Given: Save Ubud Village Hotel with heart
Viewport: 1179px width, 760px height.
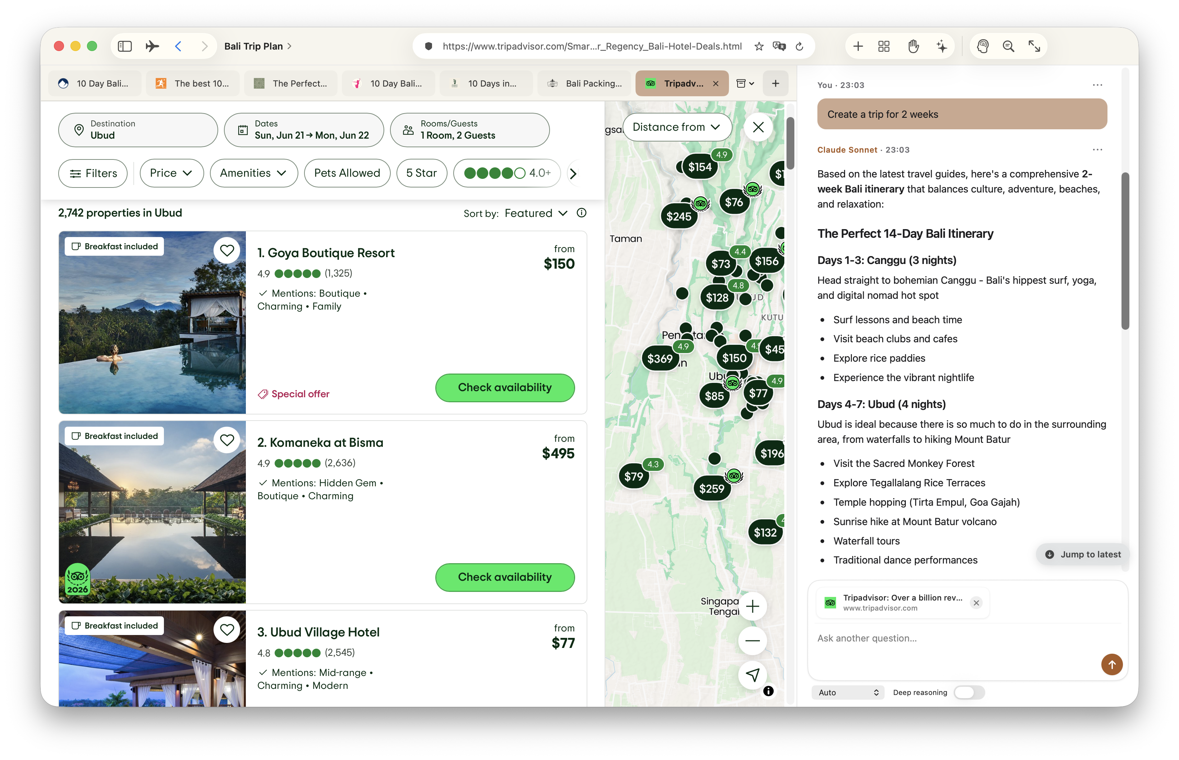Looking at the screenshot, I should [x=227, y=630].
